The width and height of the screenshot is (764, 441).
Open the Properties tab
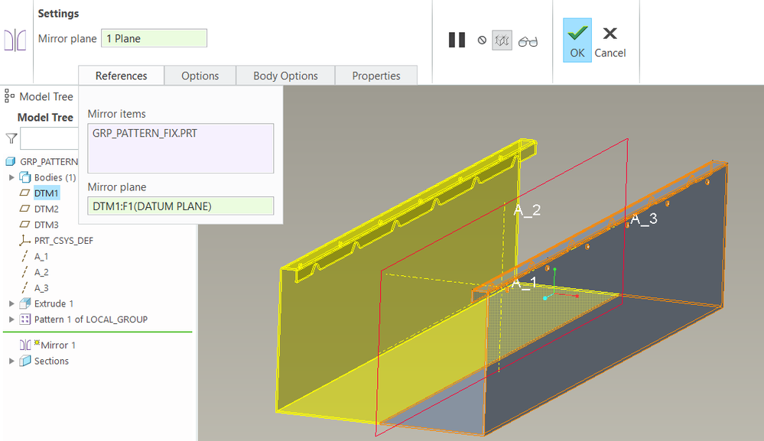(375, 76)
